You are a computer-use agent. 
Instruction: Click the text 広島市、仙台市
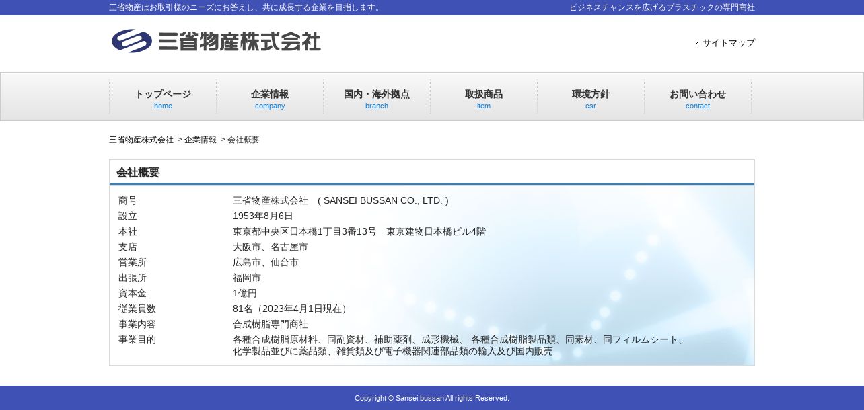point(266,262)
